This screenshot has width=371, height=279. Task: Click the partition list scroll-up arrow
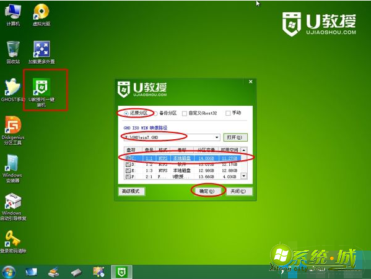[x=243, y=150]
